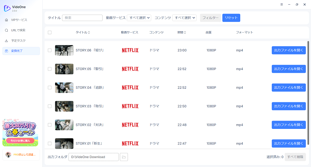Click the URLで検索 magnifier icon

click(x=7, y=30)
